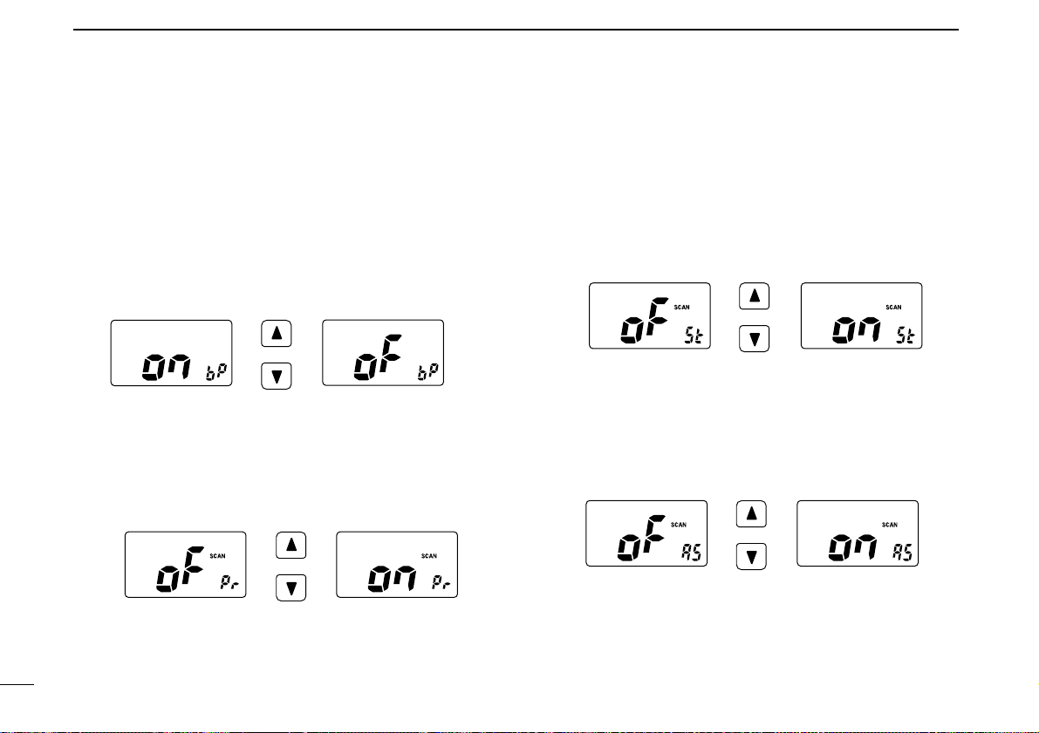Click the SCAN indicator in the "on St" display
Screen dimensions: 1039x733
893,307
